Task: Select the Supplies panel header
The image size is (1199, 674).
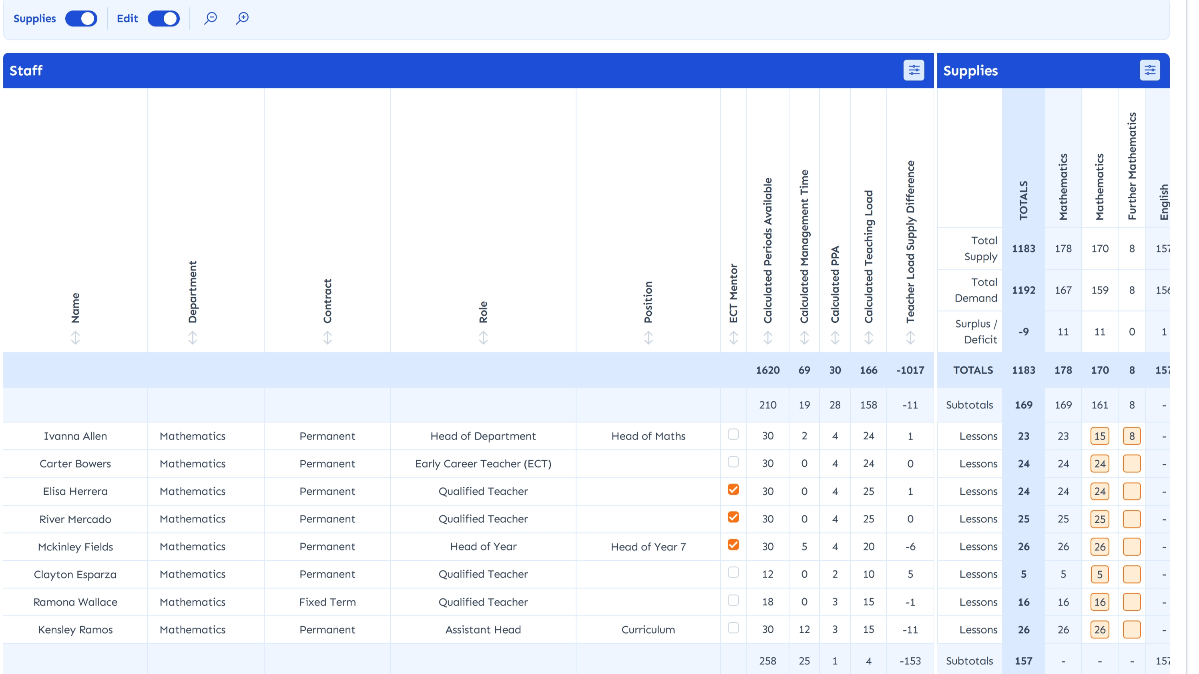Action: click(970, 70)
